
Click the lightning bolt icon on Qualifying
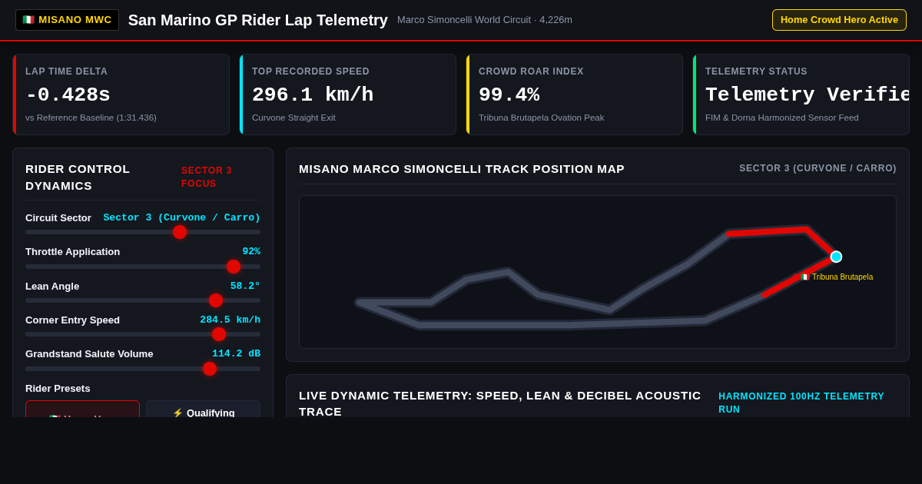(x=177, y=413)
